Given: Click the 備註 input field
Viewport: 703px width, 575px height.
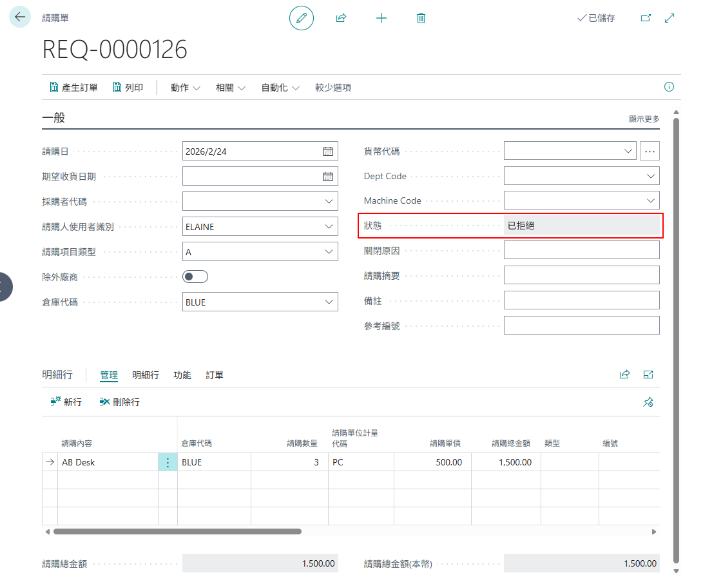Looking at the screenshot, I should [581, 300].
